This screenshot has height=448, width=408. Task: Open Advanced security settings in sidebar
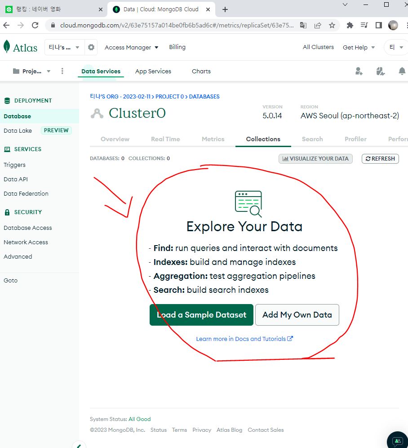(18, 256)
